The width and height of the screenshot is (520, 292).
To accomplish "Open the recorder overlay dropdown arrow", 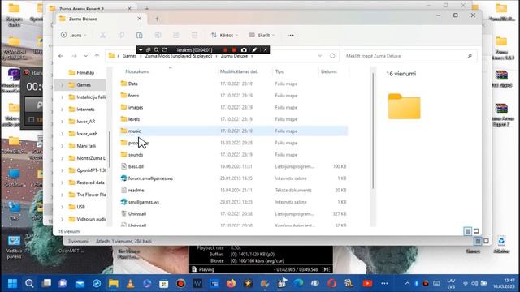I will (141, 50).
